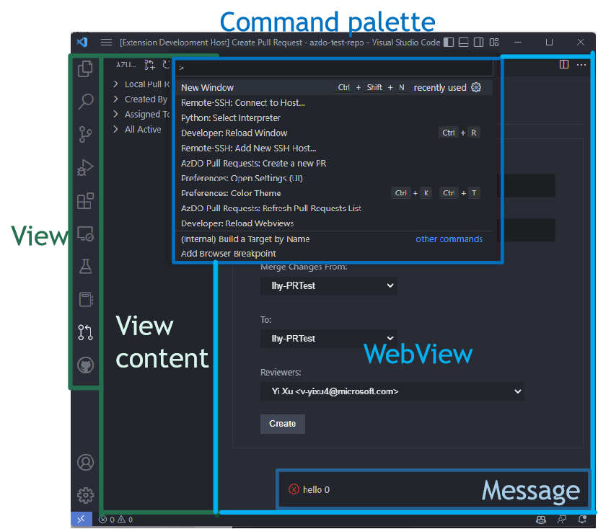
Task: Select the Pull Requests activity bar icon
Action: (x=85, y=332)
